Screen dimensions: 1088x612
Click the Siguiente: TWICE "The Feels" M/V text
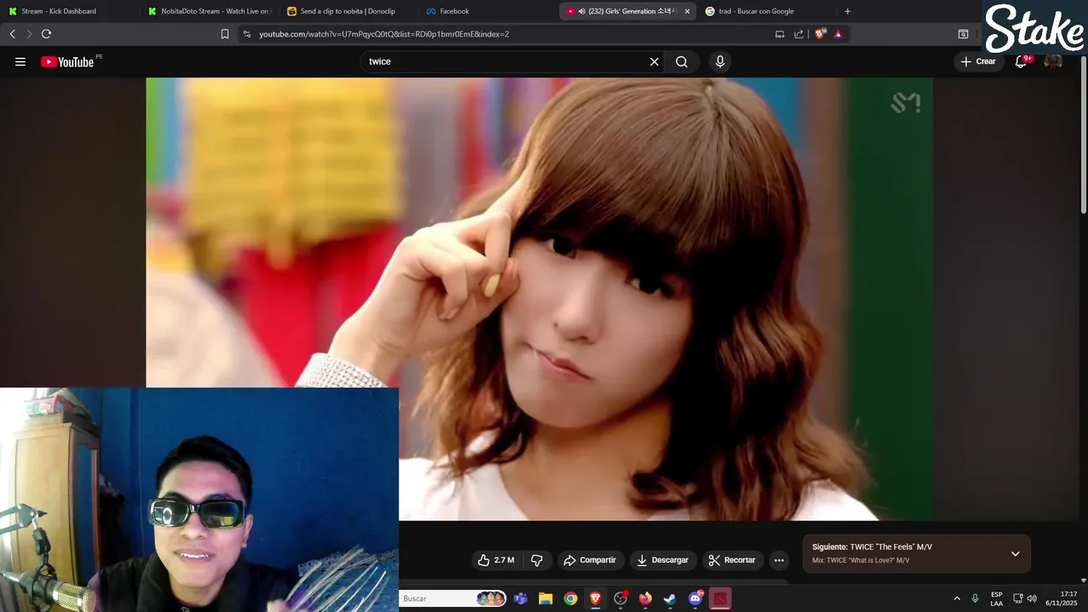pyautogui.click(x=872, y=547)
